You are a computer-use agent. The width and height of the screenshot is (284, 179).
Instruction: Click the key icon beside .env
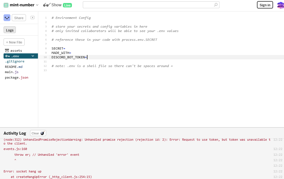coord(7,56)
